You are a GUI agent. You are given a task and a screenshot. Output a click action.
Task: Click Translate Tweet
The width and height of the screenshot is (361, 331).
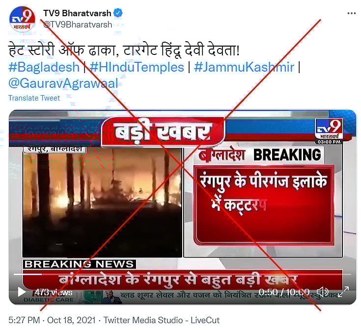(x=34, y=98)
